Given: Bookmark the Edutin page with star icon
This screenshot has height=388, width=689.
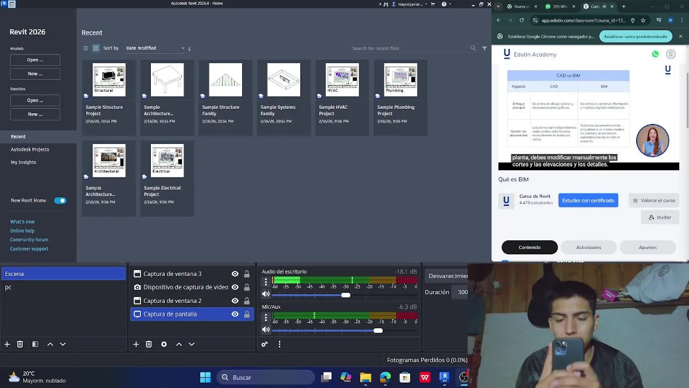Looking at the screenshot, I should point(643,20).
